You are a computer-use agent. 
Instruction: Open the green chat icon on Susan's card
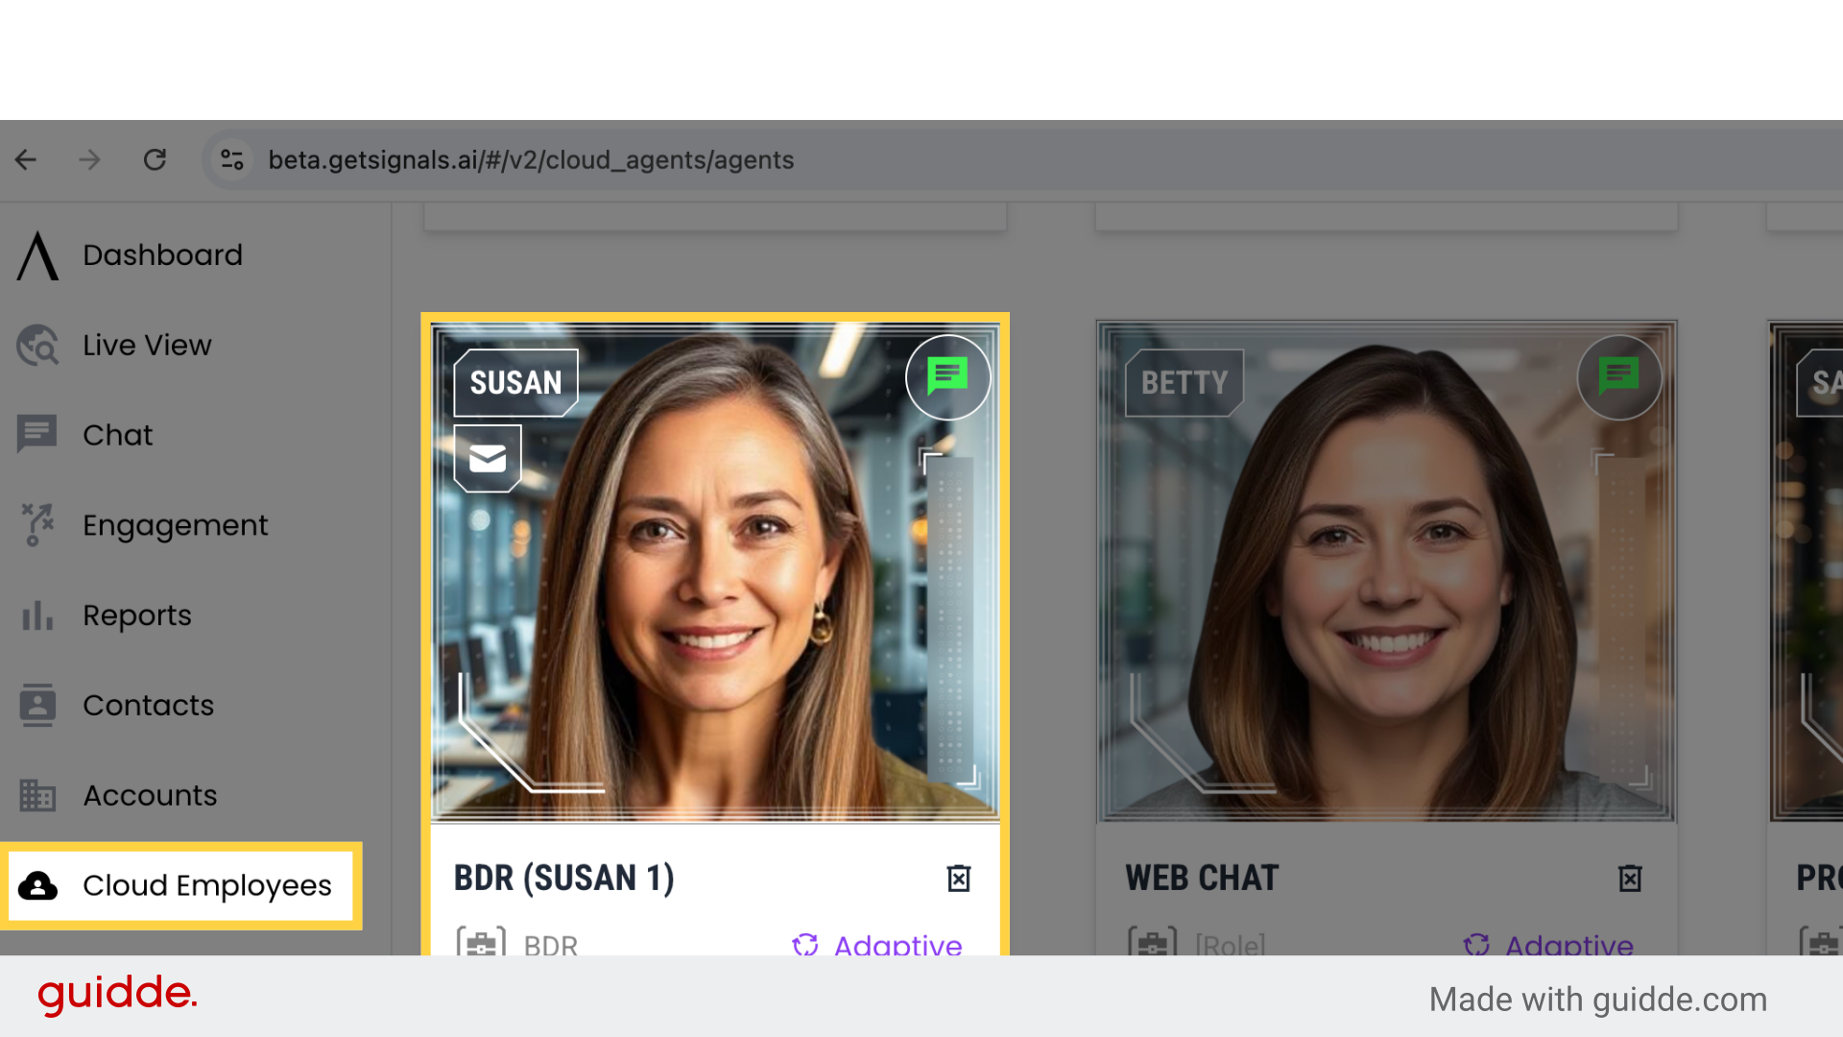pyautogui.click(x=947, y=376)
